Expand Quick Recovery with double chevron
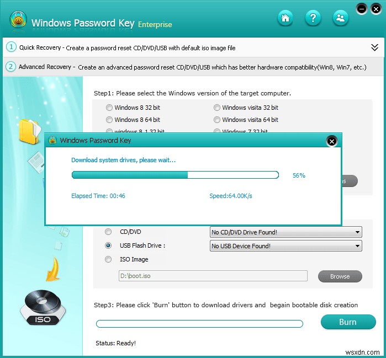The width and height of the screenshot is (386, 358). 374,47
